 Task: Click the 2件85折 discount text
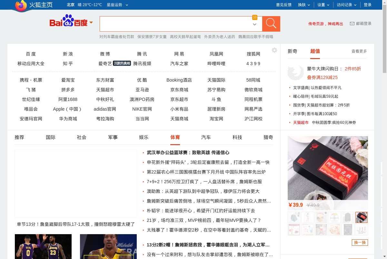point(353,69)
